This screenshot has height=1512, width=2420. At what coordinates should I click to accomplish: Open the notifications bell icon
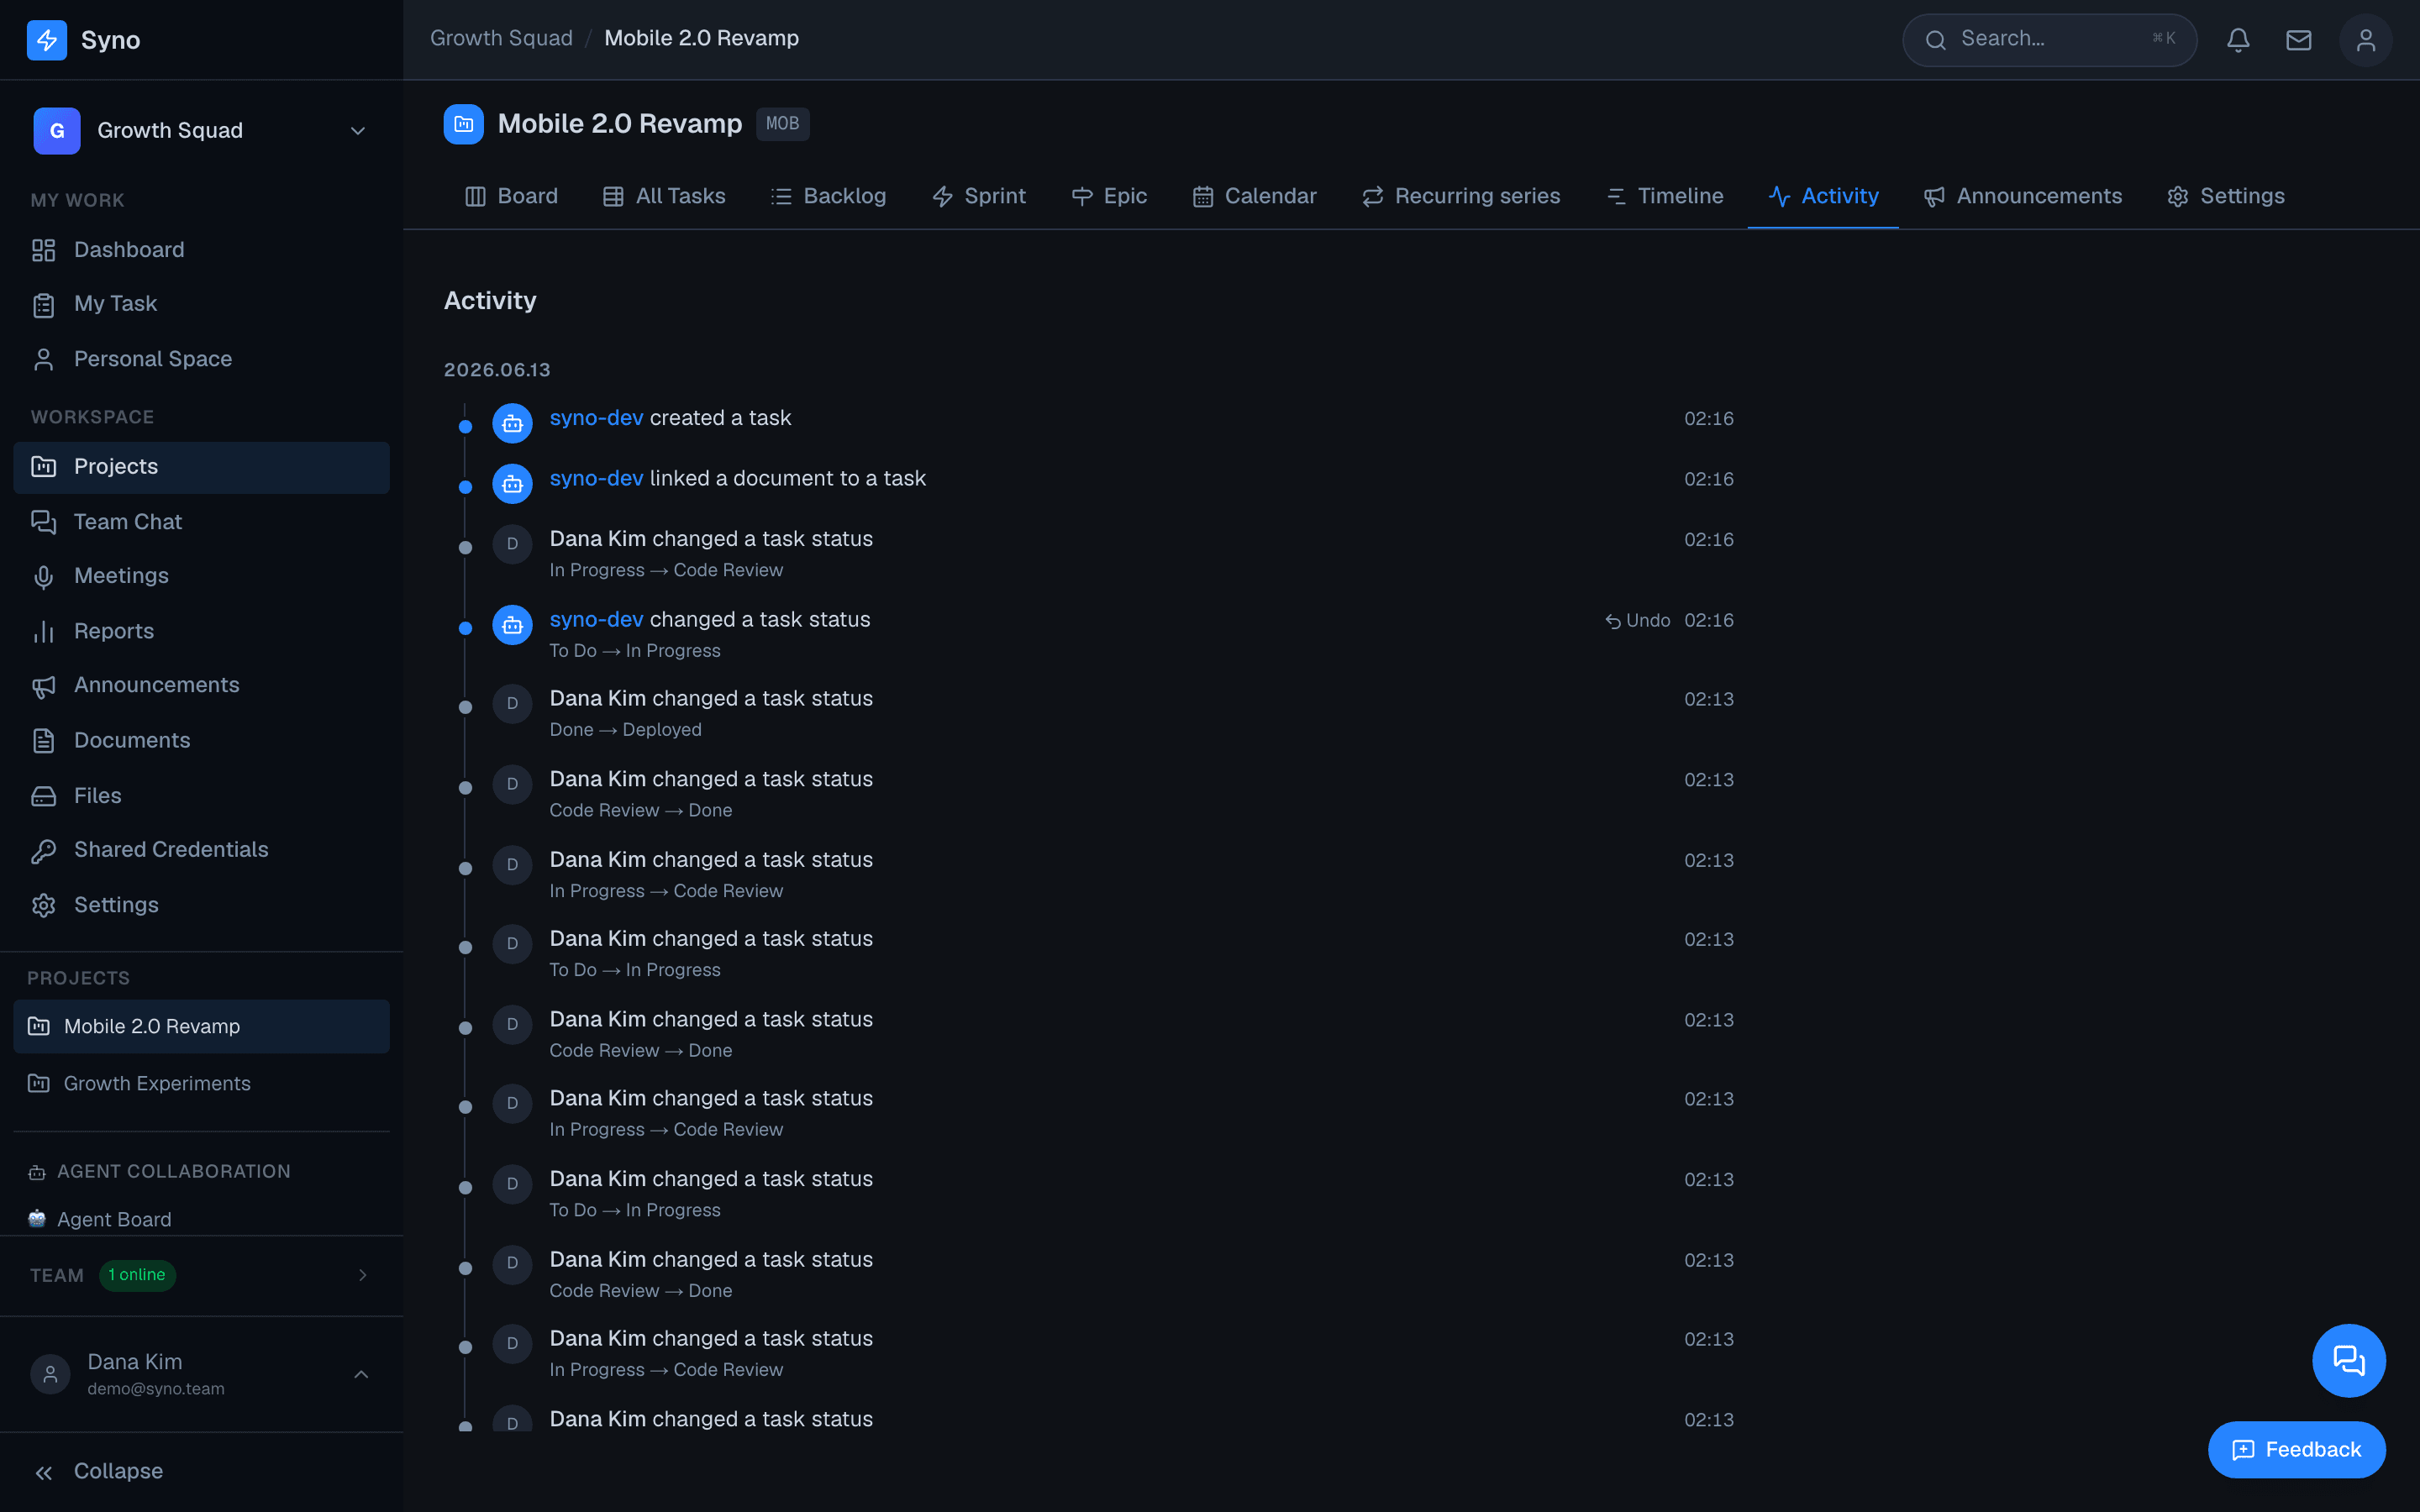[2238, 40]
